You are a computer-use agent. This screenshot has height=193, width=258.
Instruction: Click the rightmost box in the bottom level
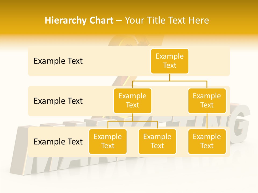point(207,142)
